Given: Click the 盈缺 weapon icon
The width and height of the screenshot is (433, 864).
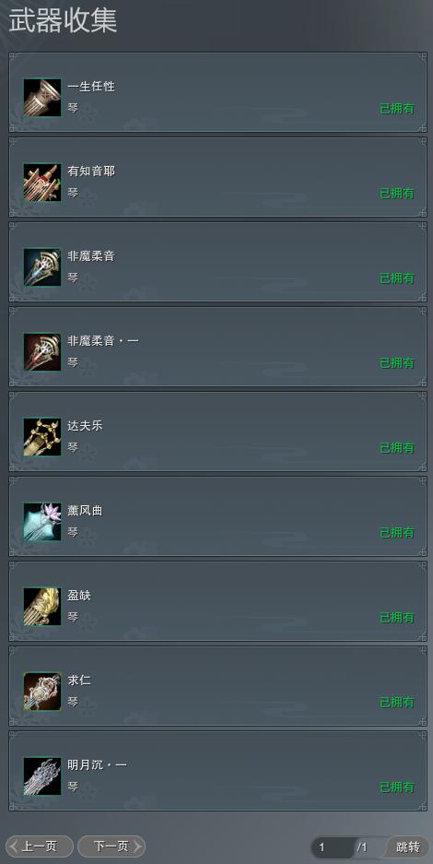Looking at the screenshot, I should click(x=42, y=607).
